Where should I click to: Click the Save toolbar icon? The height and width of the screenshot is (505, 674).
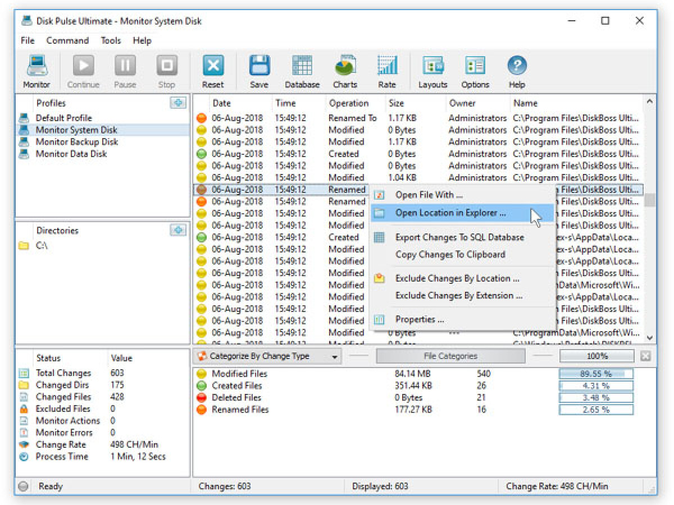pos(258,70)
